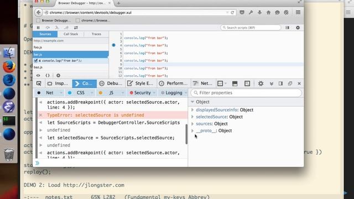Click the responsive design mode icon
Viewport: 354px width, 199px height.
tap(247, 83)
